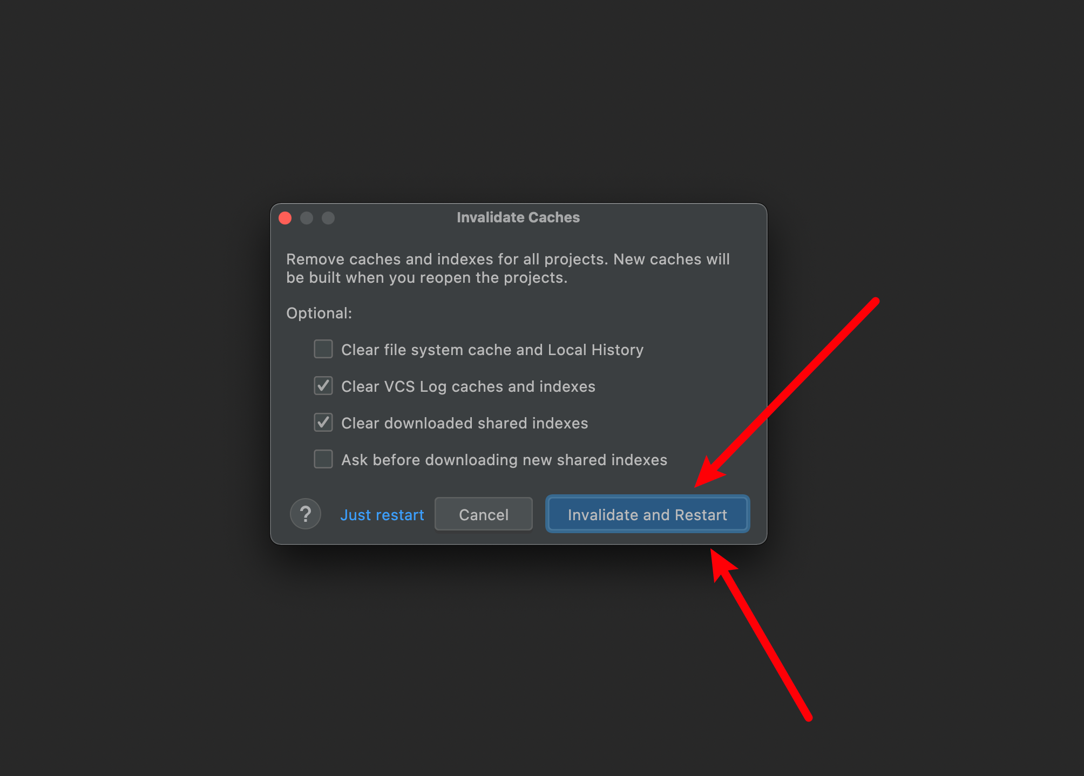1084x776 pixels.
Task: Cancel the cache invalidation dialog
Action: pyautogui.click(x=484, y=514)
